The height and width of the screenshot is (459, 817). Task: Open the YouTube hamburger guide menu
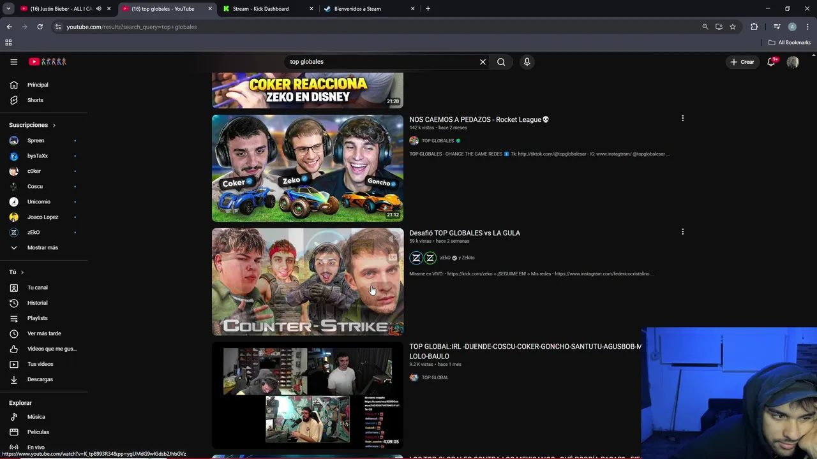coord(13,62)
